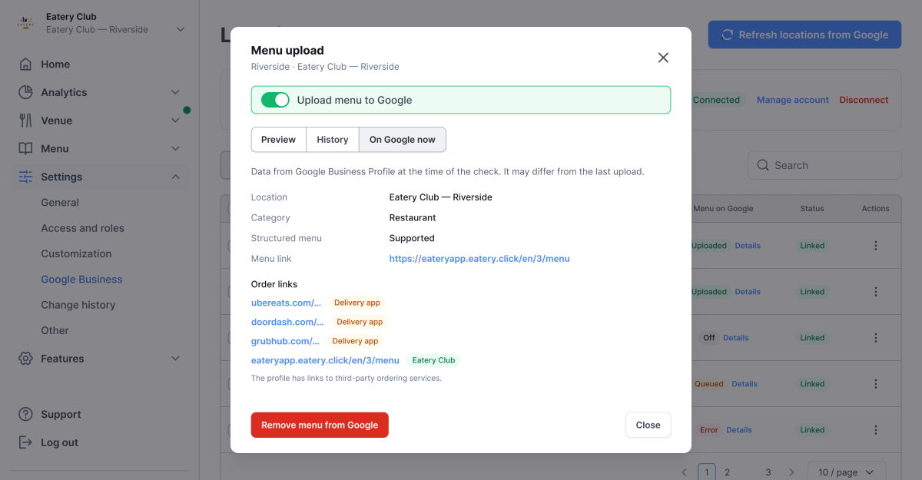Open Customization settings item
Viewport: 922px width, 480px height.
pos(76,253)
